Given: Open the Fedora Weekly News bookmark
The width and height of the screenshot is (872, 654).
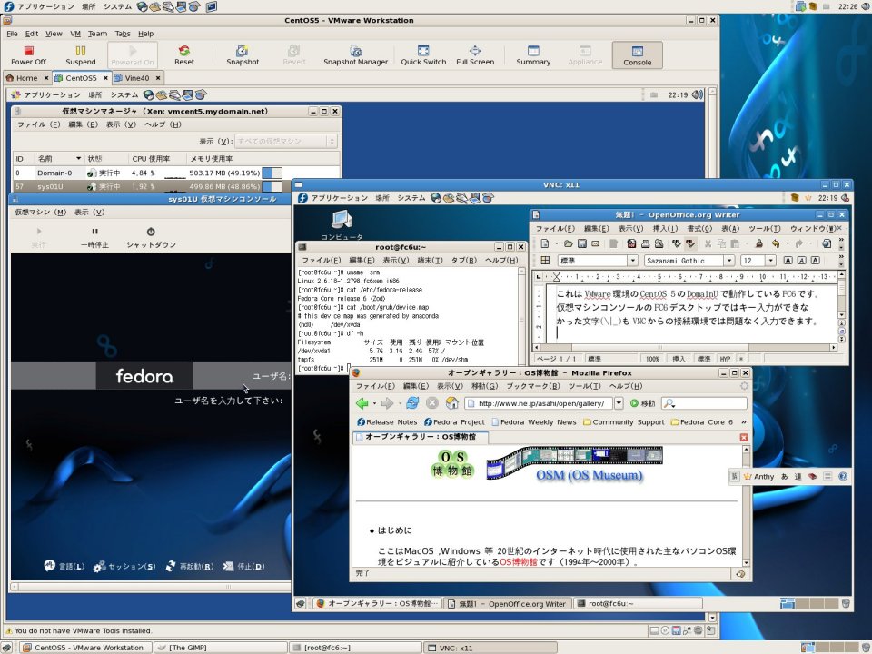Looking at the screenshot, I should [x=534, y=422].
